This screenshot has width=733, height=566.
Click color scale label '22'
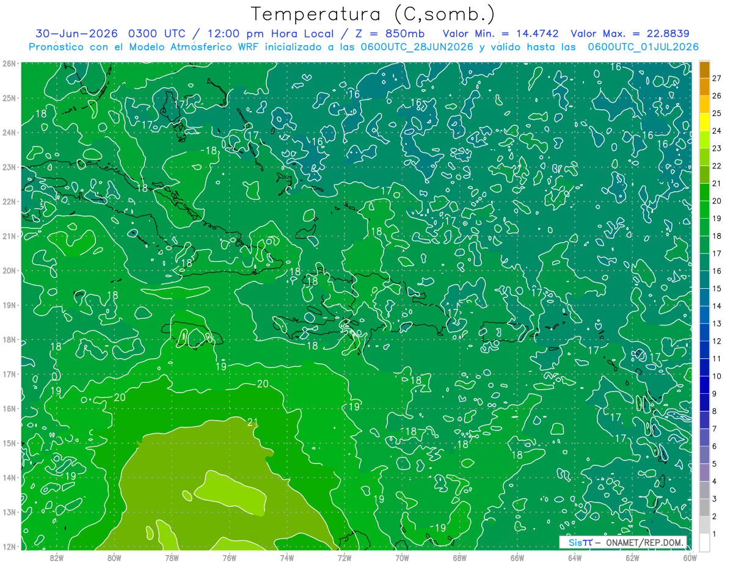pos(717,165)
